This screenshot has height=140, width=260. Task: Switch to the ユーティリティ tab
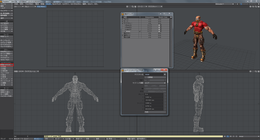coord(76,4)
